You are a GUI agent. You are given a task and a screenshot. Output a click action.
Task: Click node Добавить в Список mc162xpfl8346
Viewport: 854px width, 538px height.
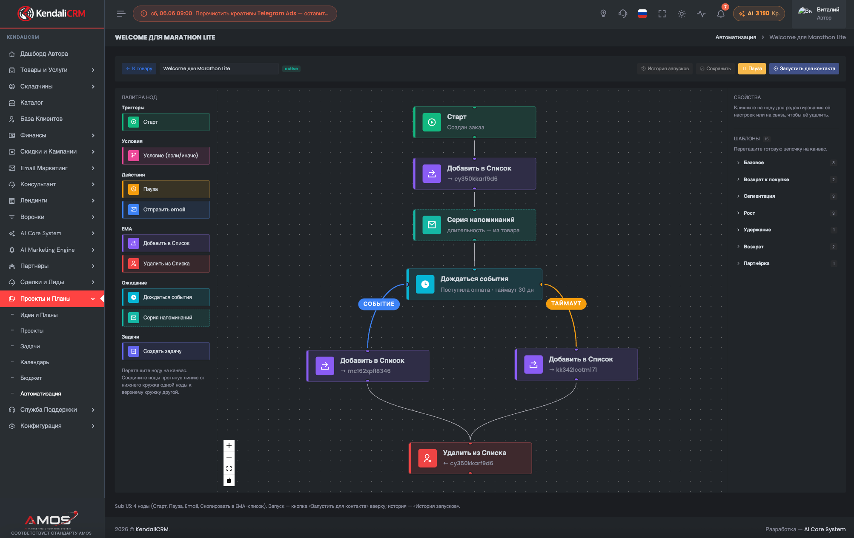pos(368,366)
